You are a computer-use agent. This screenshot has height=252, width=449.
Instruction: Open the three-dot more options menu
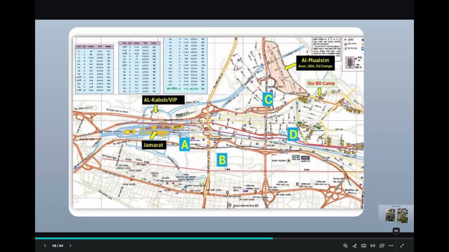click(x=391, y=246)
